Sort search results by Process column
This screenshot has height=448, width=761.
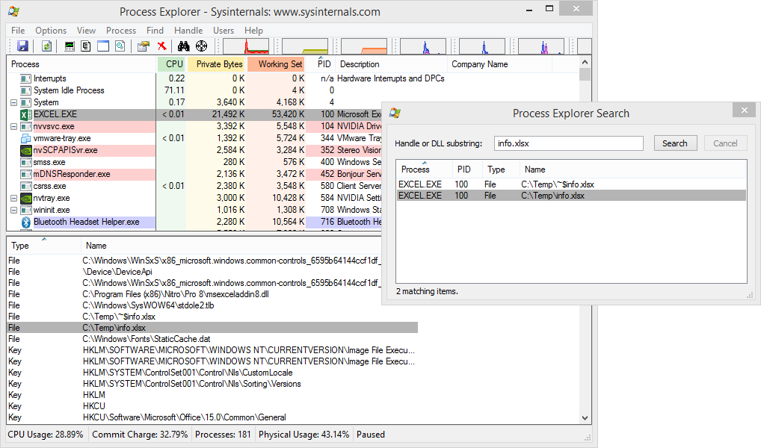click(x=424, y=169)
